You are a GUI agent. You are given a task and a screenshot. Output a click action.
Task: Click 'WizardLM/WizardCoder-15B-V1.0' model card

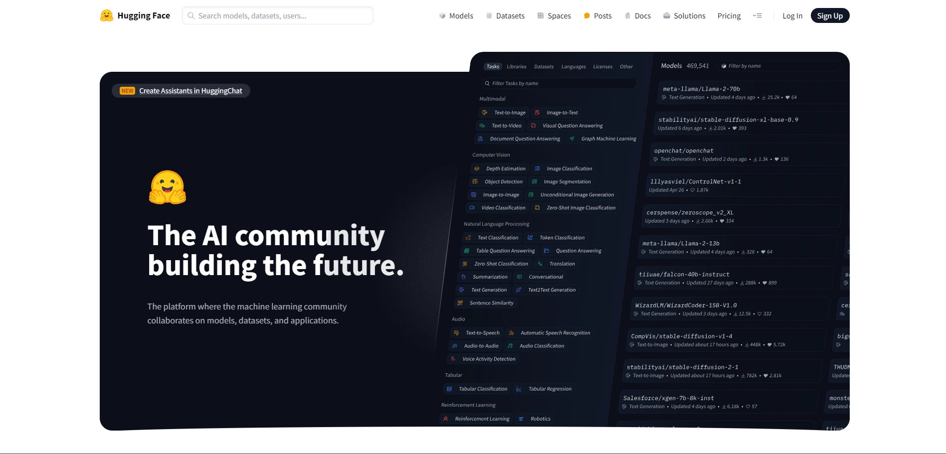coord(730,309)
